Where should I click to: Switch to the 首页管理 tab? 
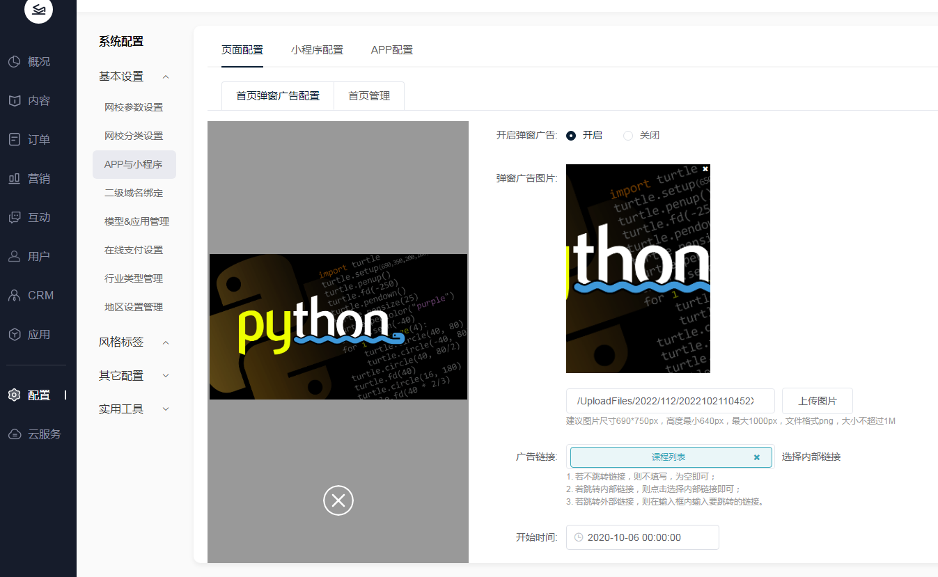click(369, 96)
